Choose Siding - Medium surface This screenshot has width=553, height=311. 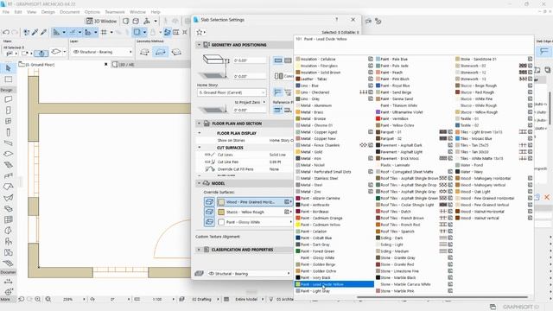[x=415, y=251]
